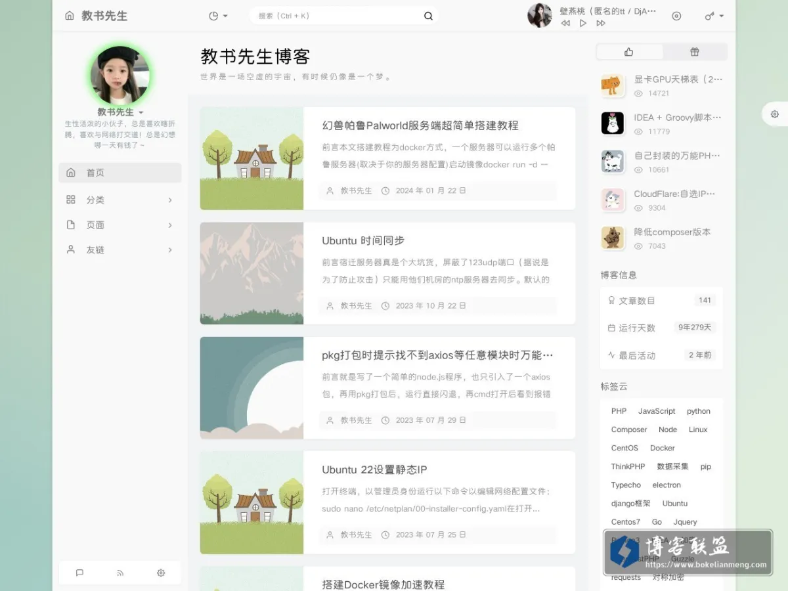This screenshot has height=591, width=788.
Task: Open popular post CloudFlare:自选IP
Action: click(675, 194)
